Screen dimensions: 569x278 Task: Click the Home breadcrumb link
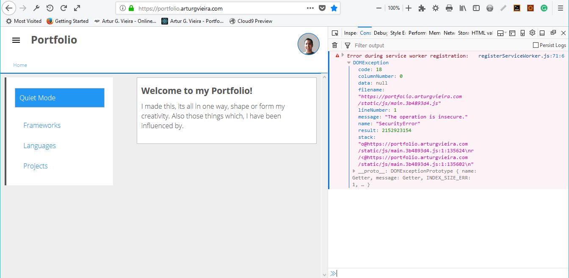coord(20,65)
